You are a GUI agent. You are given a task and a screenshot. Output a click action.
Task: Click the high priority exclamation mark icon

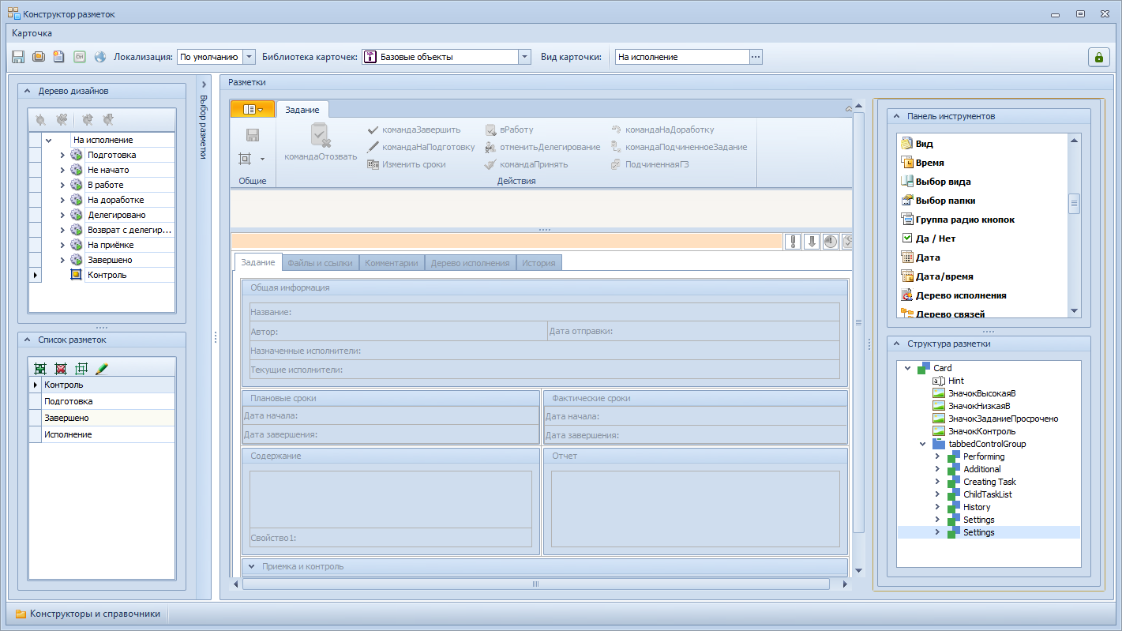792,242
